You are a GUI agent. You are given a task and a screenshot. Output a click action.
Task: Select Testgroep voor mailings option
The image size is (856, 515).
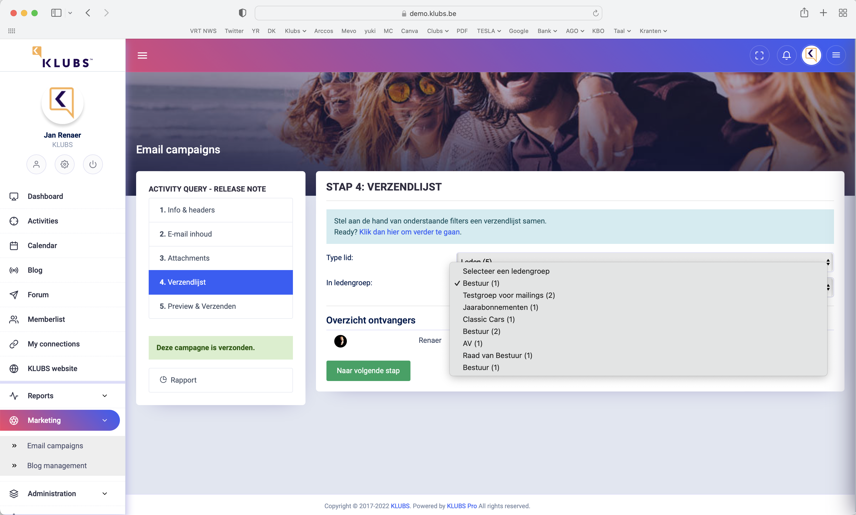[509, 295]
